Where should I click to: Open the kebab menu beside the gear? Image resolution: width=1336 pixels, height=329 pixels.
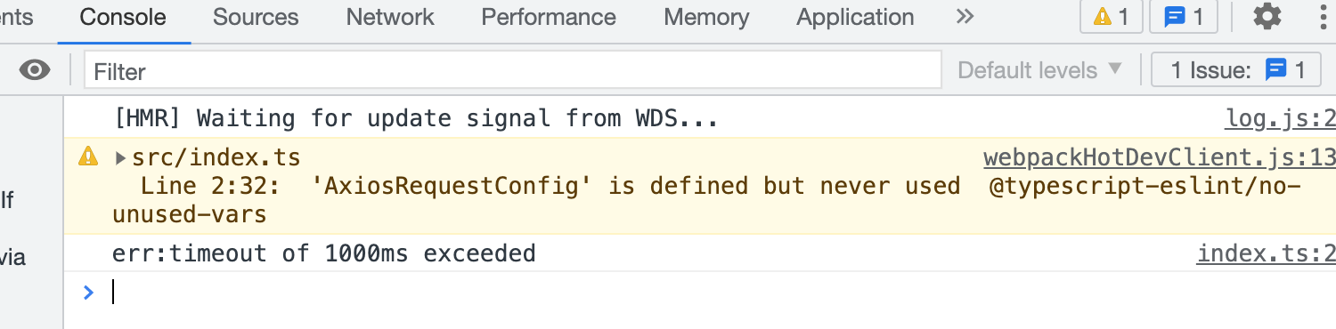1320,17
